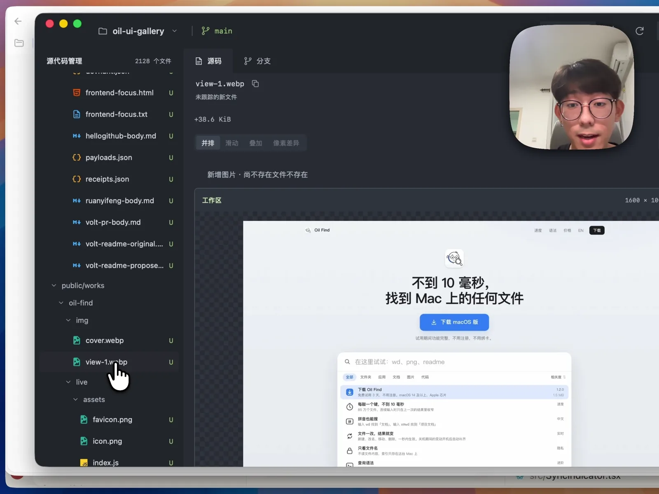Click the folder icon beside oil-ui-gallery

103,31
